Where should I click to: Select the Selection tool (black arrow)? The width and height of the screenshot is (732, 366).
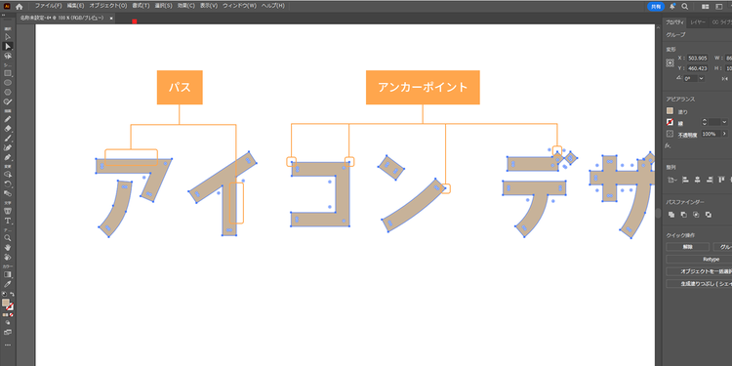tap(8, 36)
